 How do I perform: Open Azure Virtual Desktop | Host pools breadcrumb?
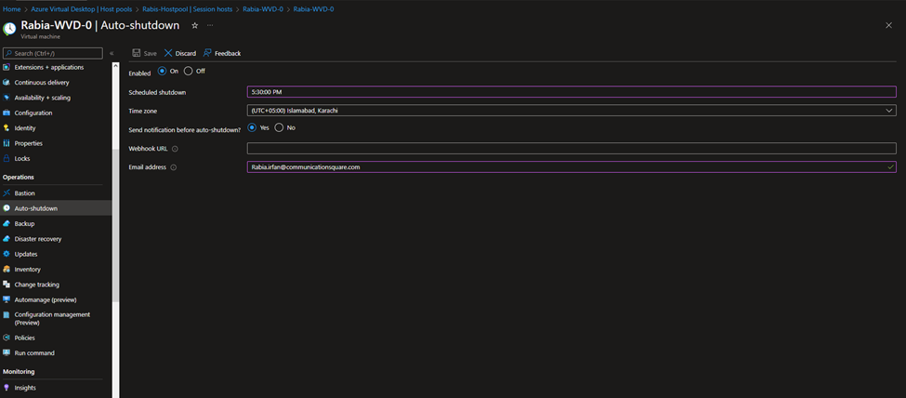click(x=82, y=9)
